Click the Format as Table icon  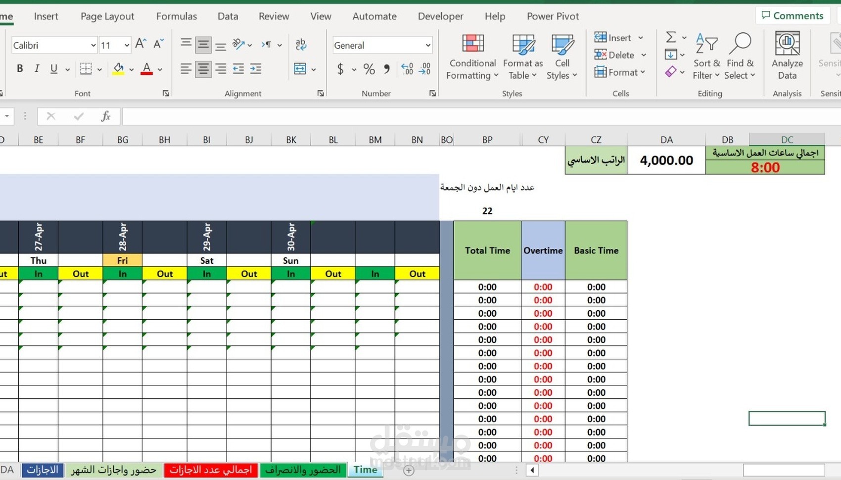(x=522, y=44)
